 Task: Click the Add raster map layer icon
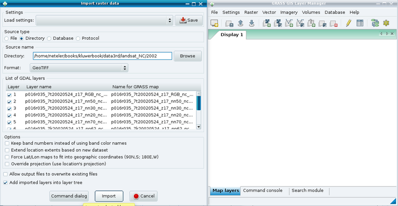tap(266, 23)
